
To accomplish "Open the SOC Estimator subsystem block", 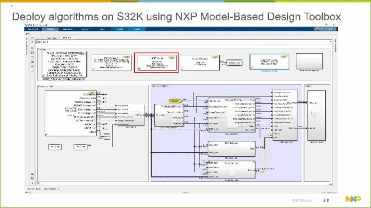I will (x=231, y=148).
